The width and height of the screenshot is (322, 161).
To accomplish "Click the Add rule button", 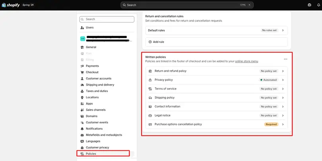I will (x=216, y=42).
